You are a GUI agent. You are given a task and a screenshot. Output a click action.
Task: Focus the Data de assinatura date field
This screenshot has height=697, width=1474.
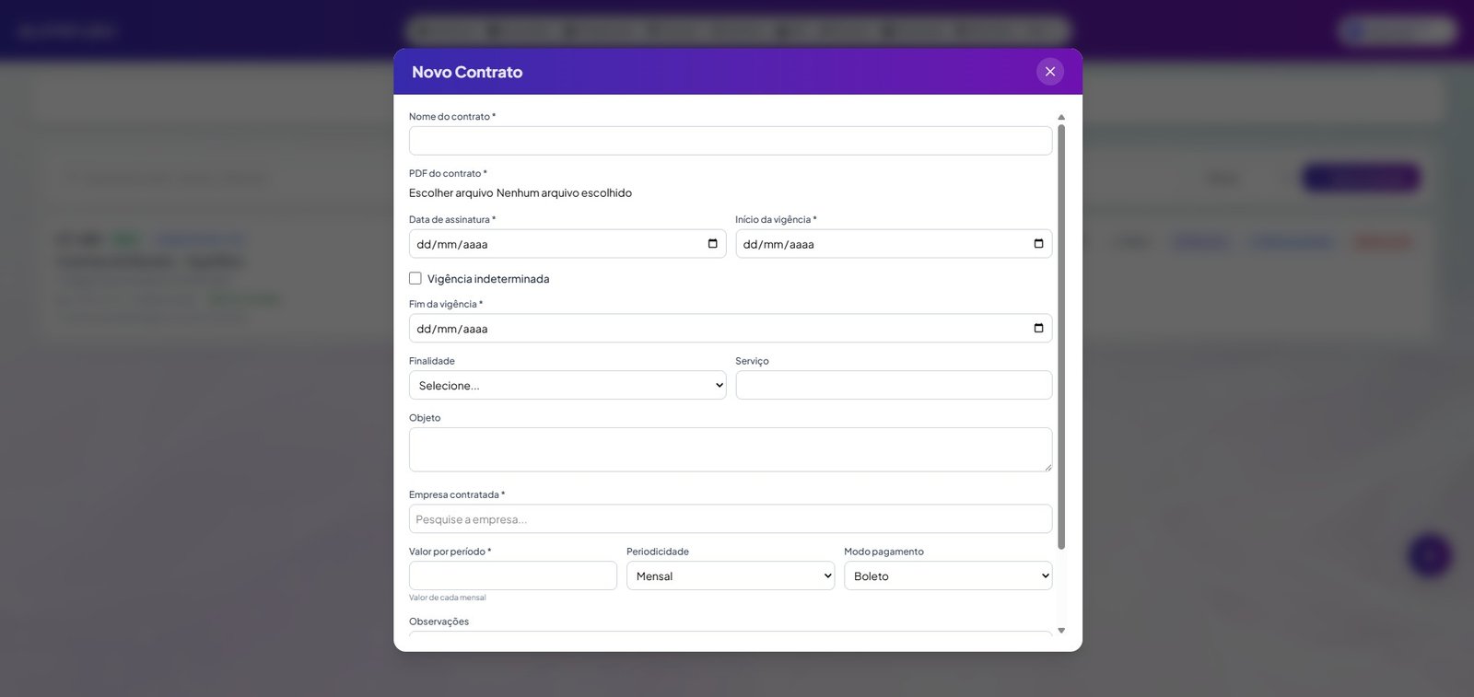click(567, 244)
